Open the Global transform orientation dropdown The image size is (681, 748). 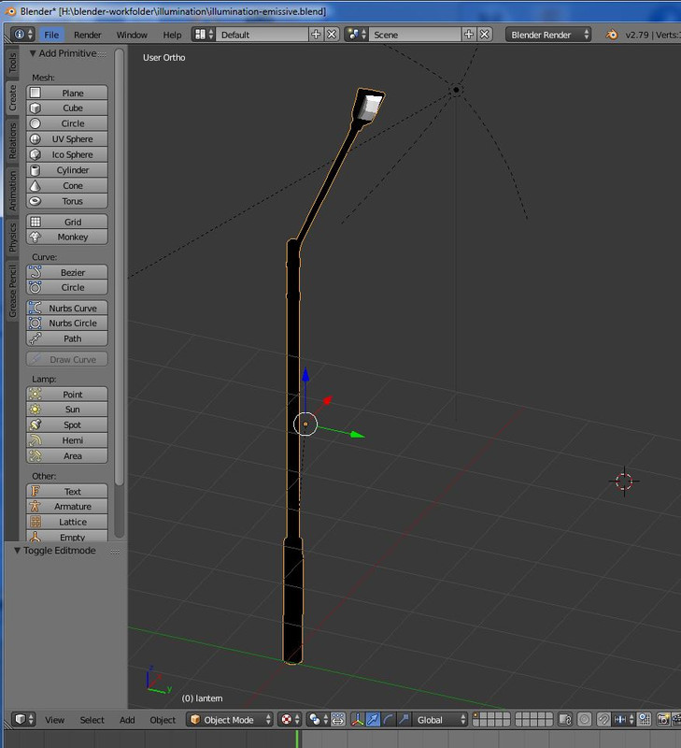coord(440,719)
